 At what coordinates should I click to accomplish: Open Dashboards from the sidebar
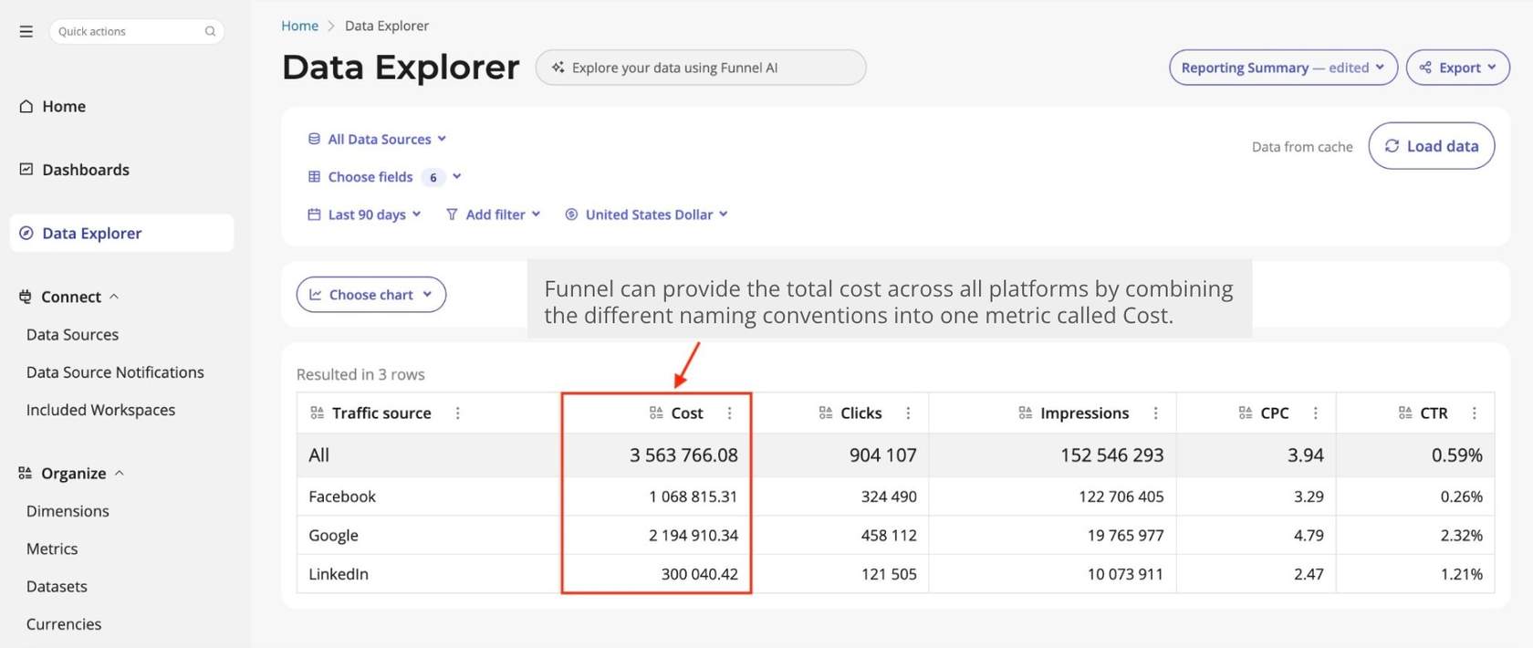click(85, 170)
